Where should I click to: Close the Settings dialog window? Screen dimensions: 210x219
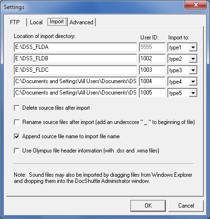coord(196,5)
